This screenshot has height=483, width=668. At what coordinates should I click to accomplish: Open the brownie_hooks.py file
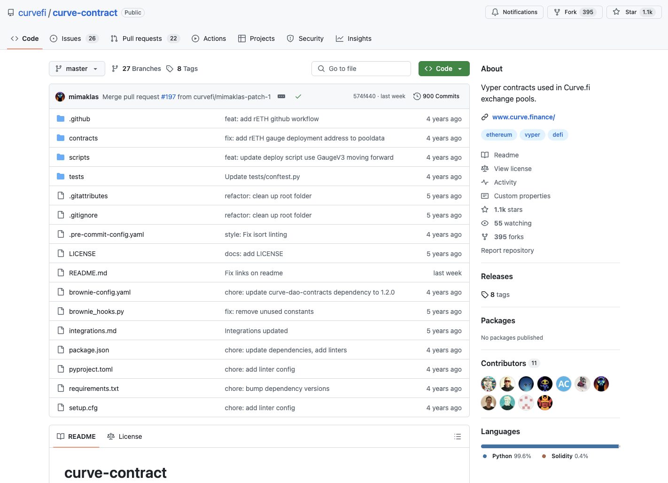(x=96, y=312)
